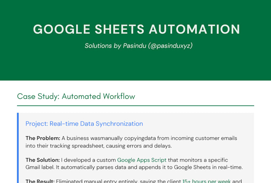Viewport: 271px width, 183px height.
Task: Click the bold 'The Result:' label
Action: 40,181
